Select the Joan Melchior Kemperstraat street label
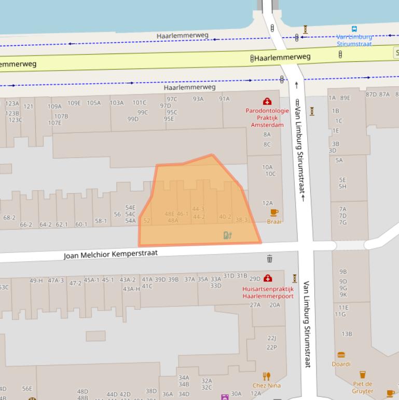This screenshot has height=400, width=399. pyautogui.click(x=111, y=254)
